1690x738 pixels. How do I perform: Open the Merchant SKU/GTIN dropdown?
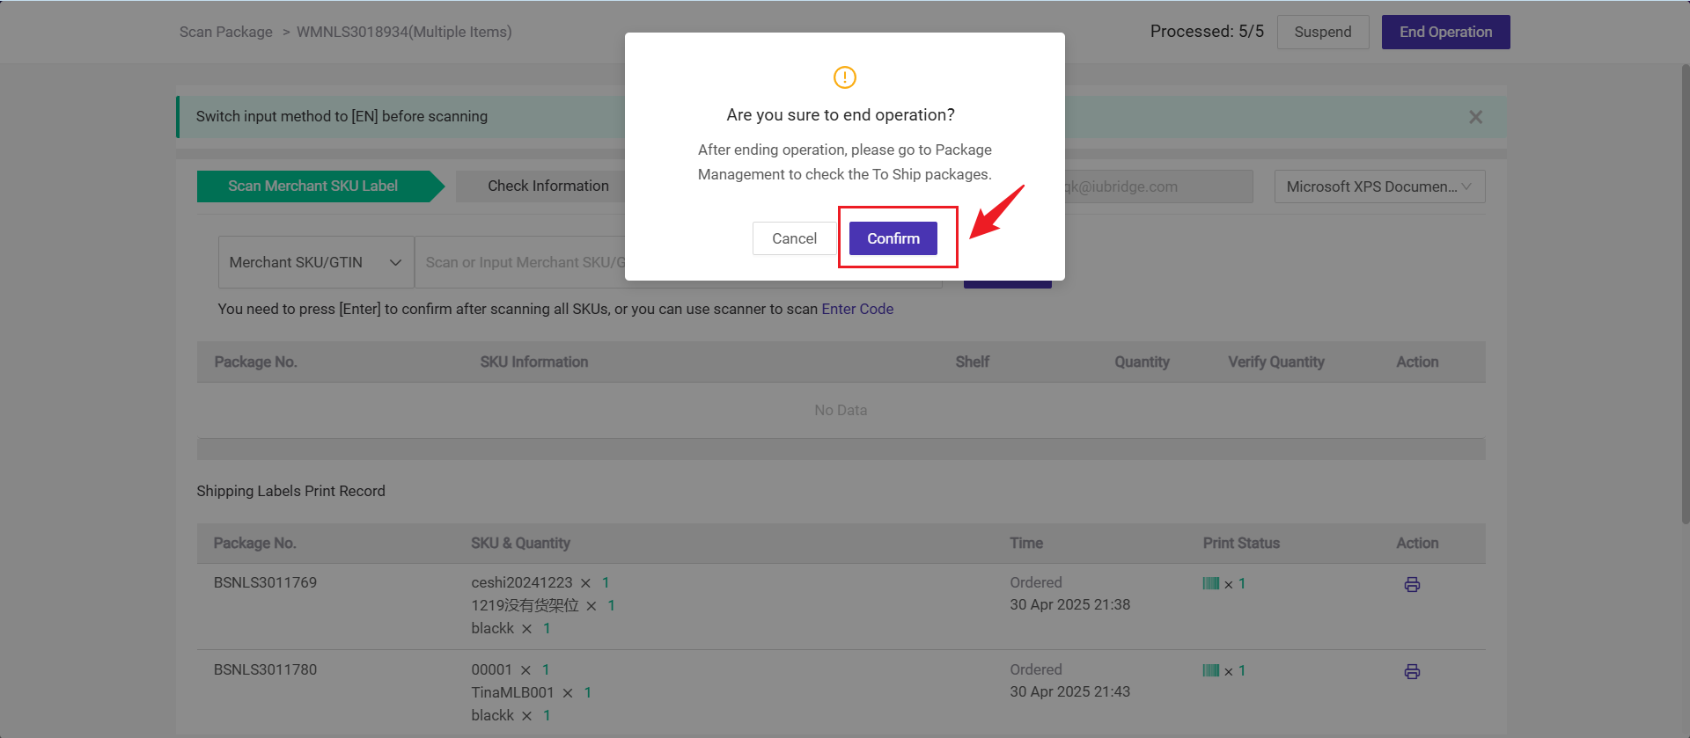(x=316, y=262)
